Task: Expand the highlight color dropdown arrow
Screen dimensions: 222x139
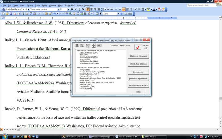Action: (x=151, y=9)
